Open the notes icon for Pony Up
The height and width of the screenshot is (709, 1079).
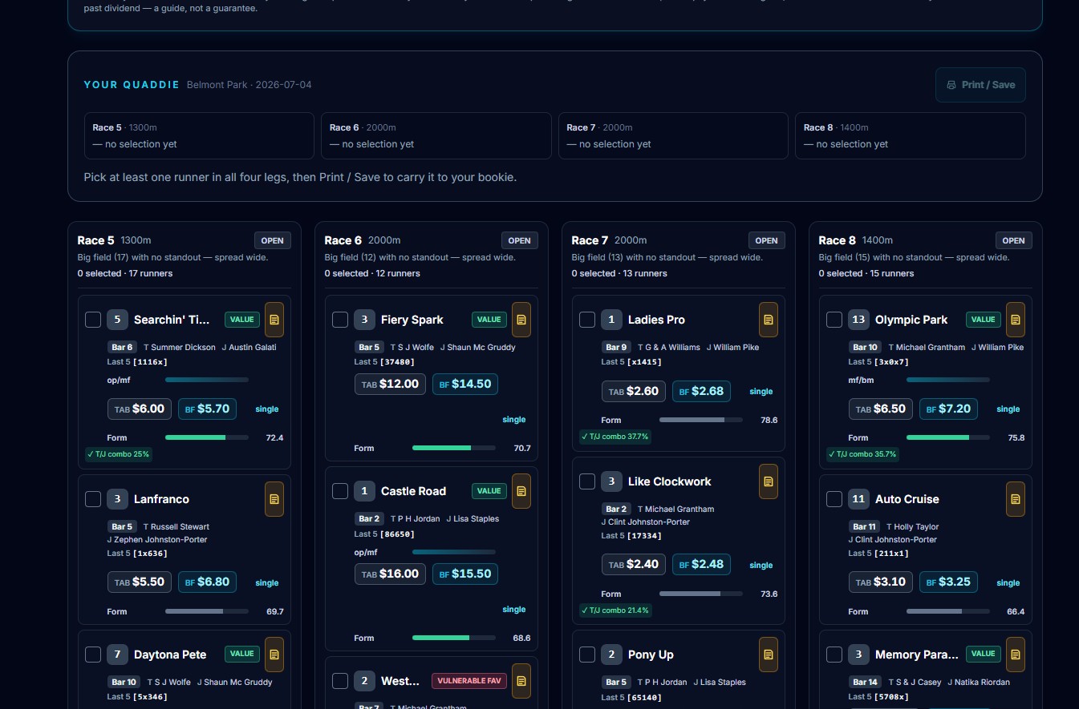[769, 655]
